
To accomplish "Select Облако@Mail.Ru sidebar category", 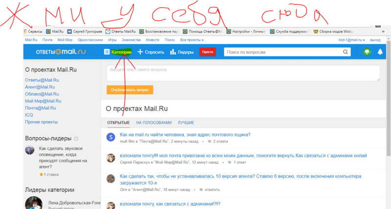I will 42,94.
